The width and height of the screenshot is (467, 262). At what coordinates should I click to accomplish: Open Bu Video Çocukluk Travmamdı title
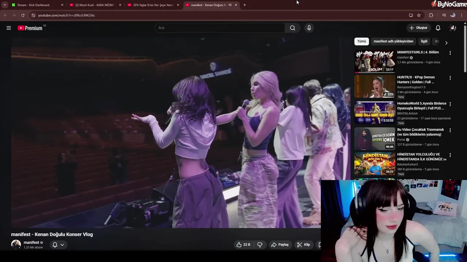[420, 132]
